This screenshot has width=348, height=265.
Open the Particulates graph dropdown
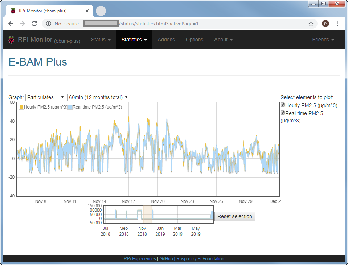(x=45, y=97)
